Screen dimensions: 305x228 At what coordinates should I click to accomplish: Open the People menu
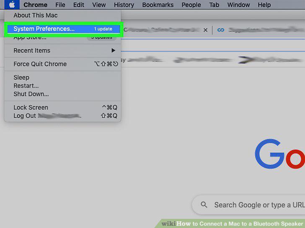[x=191, y=5]
